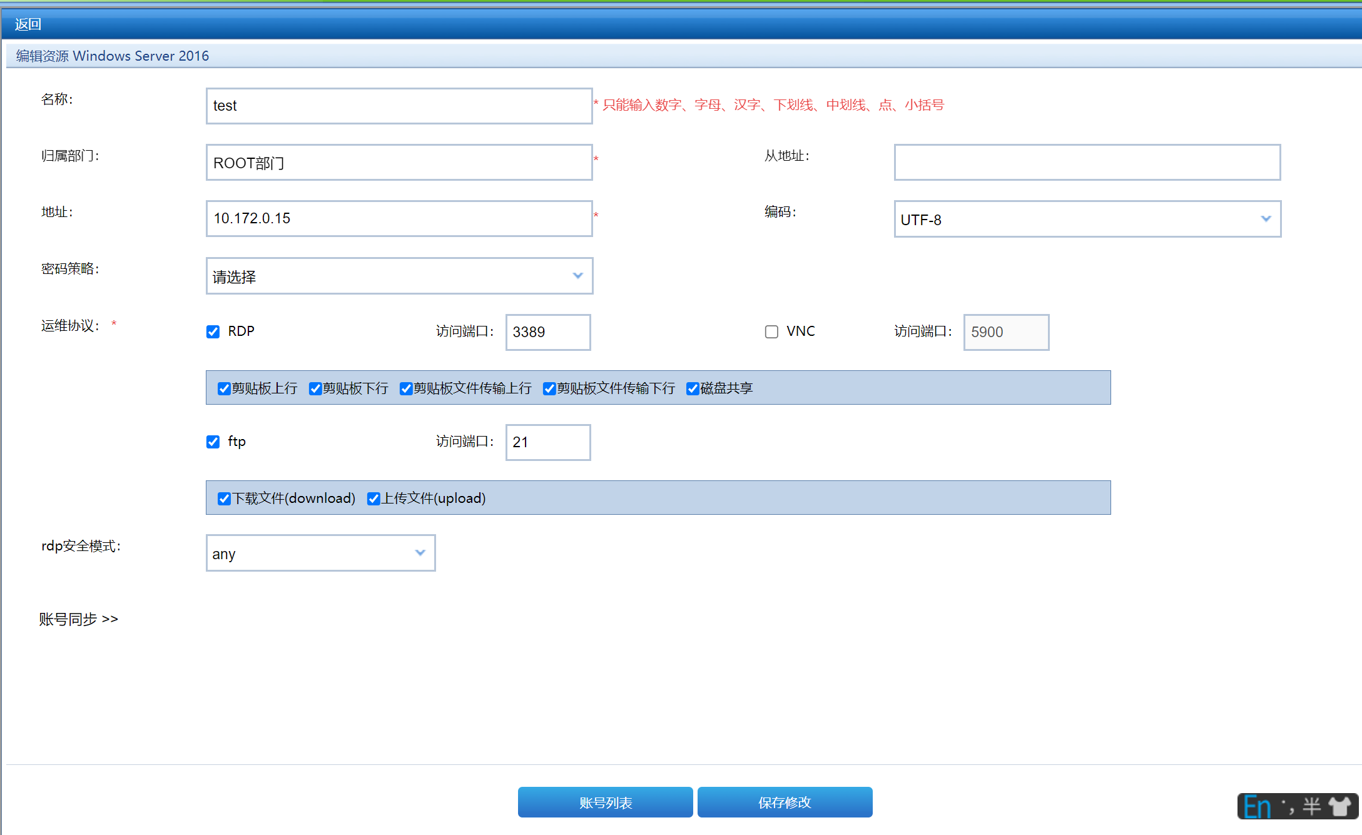Enable the VNC protocol checkbox
This screenshot has height=835, width=1362.
[771, 331]
